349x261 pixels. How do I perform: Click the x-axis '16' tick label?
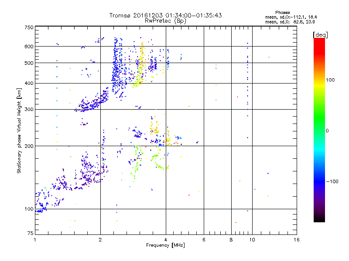click(297, 240)
